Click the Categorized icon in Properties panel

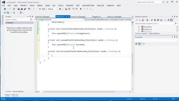136,44
